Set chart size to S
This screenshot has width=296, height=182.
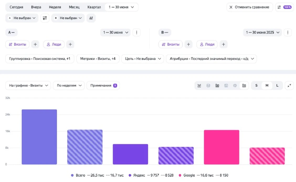coord(256,85)
